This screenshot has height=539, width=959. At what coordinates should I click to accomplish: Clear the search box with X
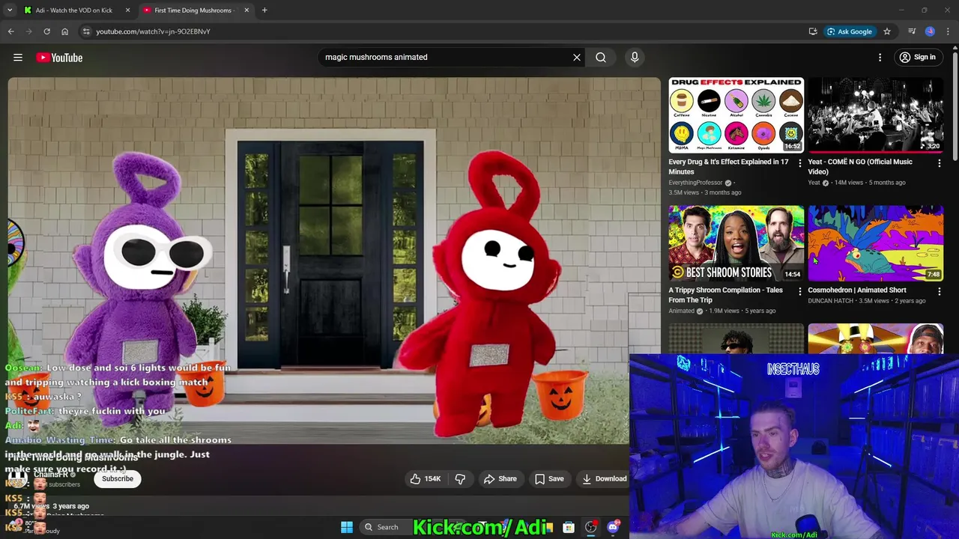coord(577,57)
